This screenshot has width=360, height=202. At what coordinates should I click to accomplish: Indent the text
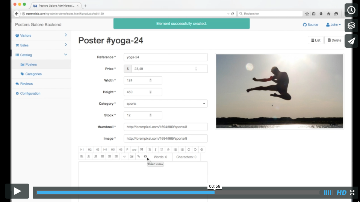(x=109, y=157)
